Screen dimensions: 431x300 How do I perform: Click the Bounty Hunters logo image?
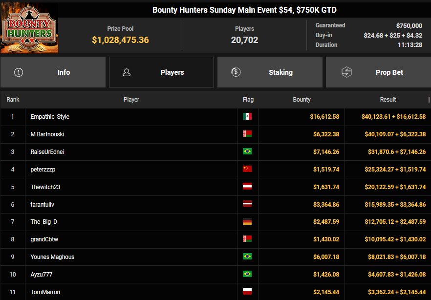click(x=29, y=29)
